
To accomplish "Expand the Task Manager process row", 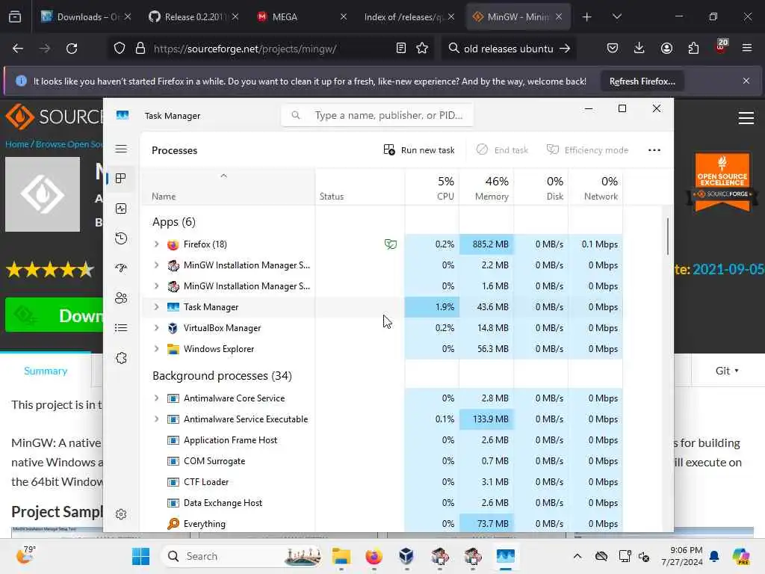I will pos(156,306).
